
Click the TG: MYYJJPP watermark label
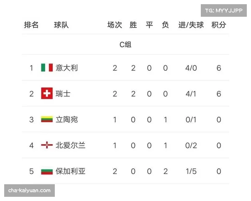click(x=224, y=10)
